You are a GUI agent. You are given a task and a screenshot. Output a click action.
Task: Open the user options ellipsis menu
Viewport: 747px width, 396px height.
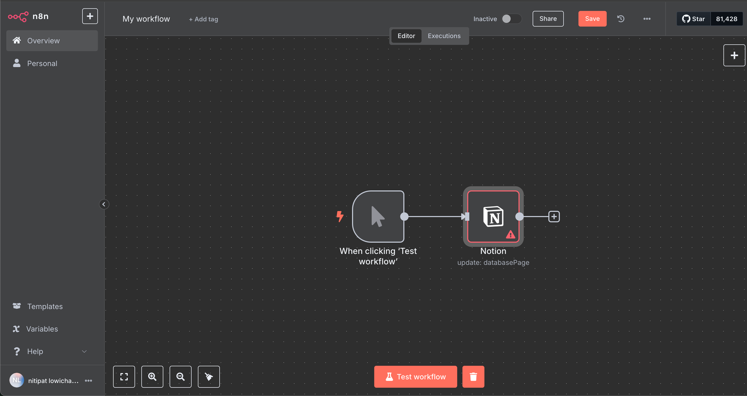pos(89,381)
